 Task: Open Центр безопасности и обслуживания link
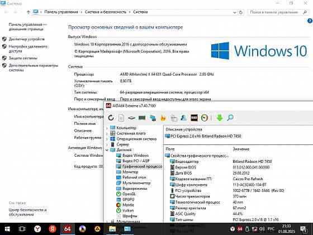click(27, 212)
